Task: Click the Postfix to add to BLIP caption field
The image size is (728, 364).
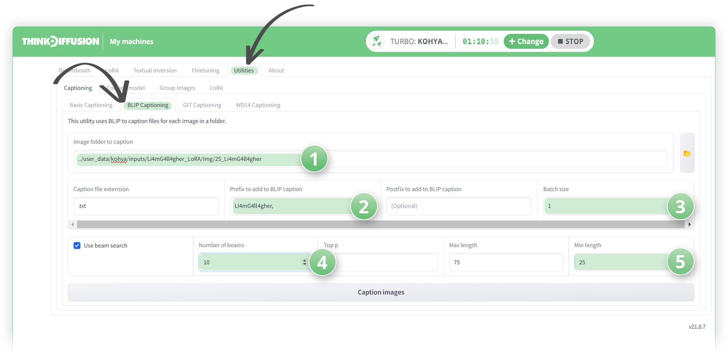Action: [x=459, y=206]
